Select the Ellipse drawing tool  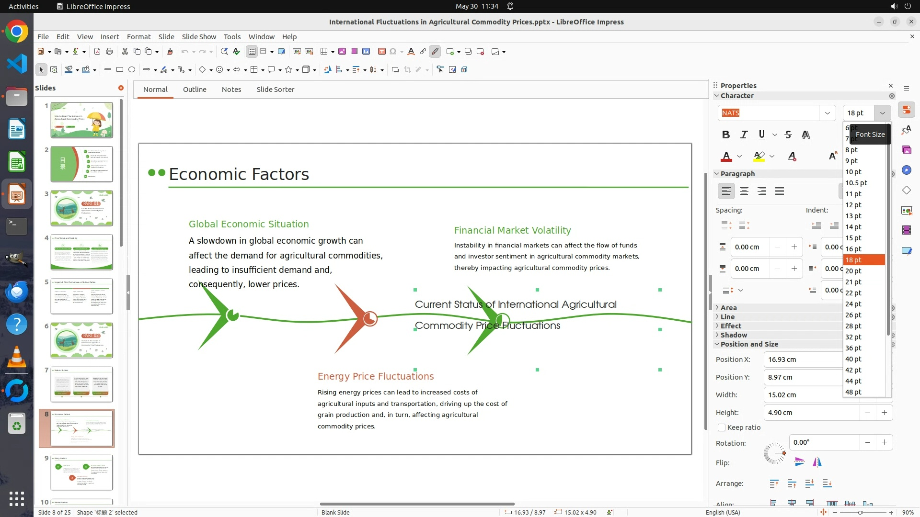pyautogui.click(x=132, y=69)
